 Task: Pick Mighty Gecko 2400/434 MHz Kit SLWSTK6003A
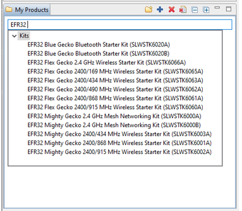point(119,134)
